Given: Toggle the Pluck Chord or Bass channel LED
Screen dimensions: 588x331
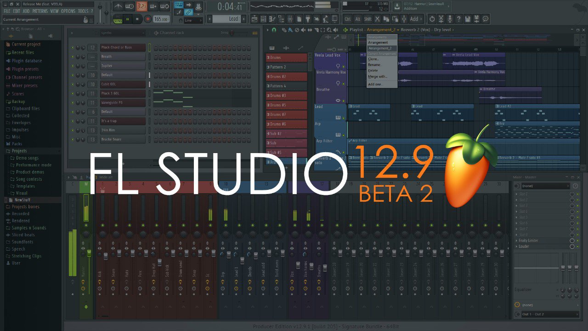Looking at the screenshot, I should click(72, 47).
